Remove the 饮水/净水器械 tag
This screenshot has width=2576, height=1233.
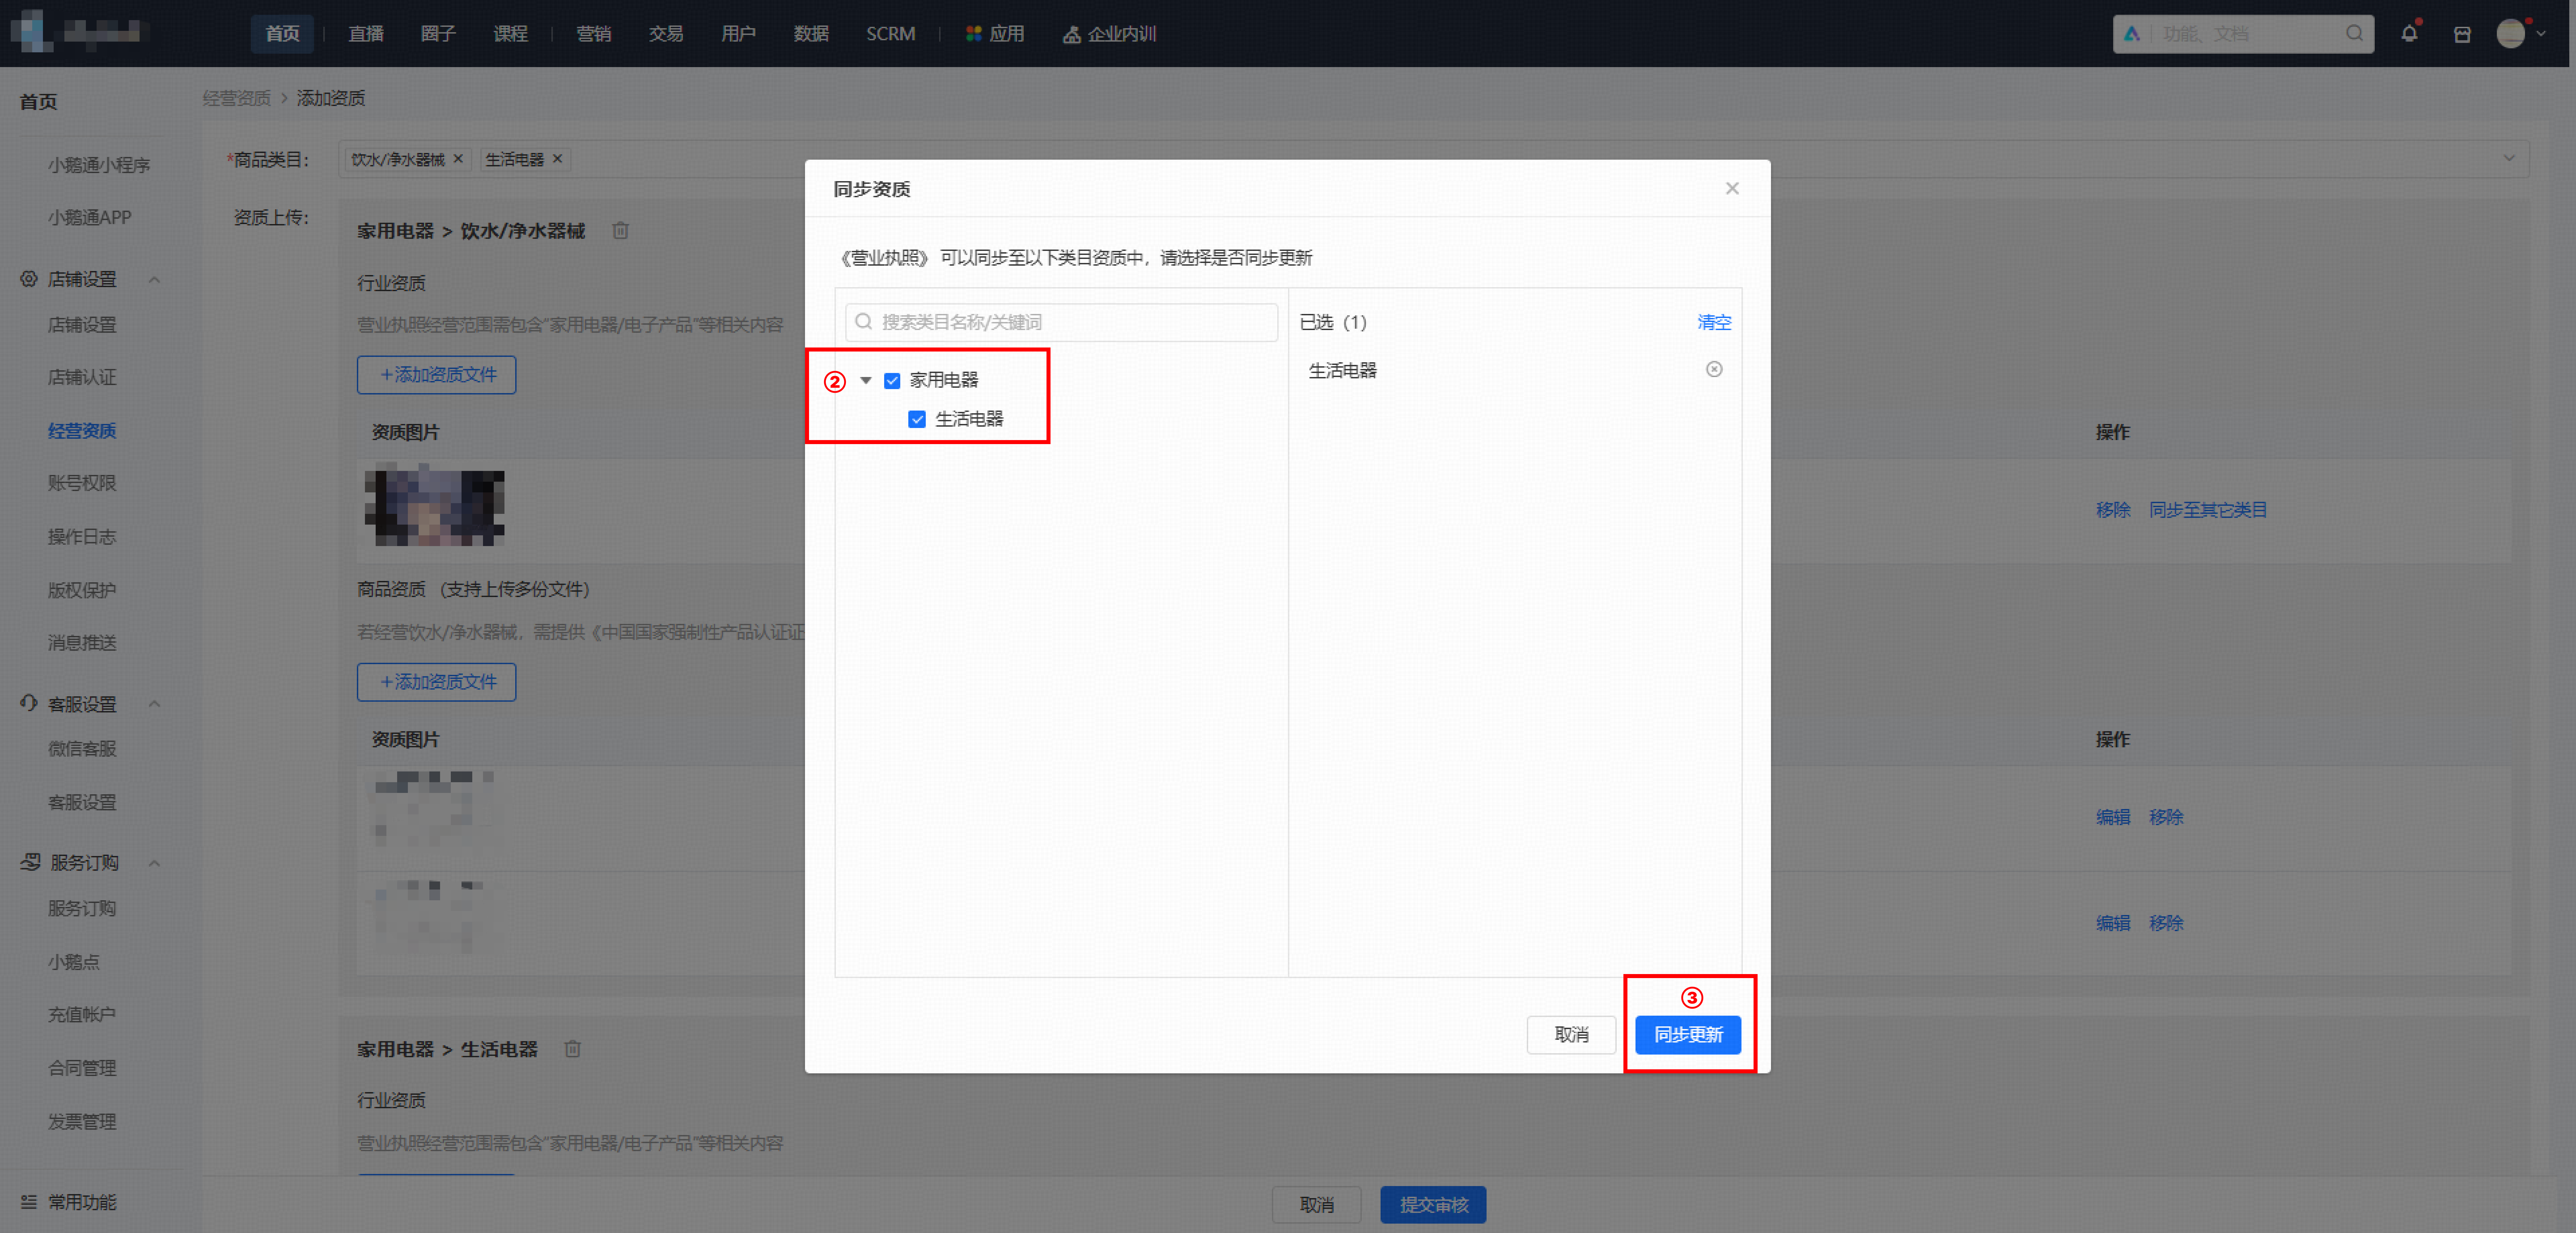coord(458,159)
